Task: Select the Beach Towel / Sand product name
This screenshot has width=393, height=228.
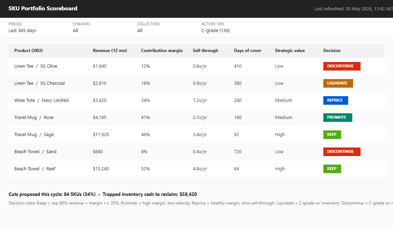Action: pyautogui.click(x=35, y=152)
